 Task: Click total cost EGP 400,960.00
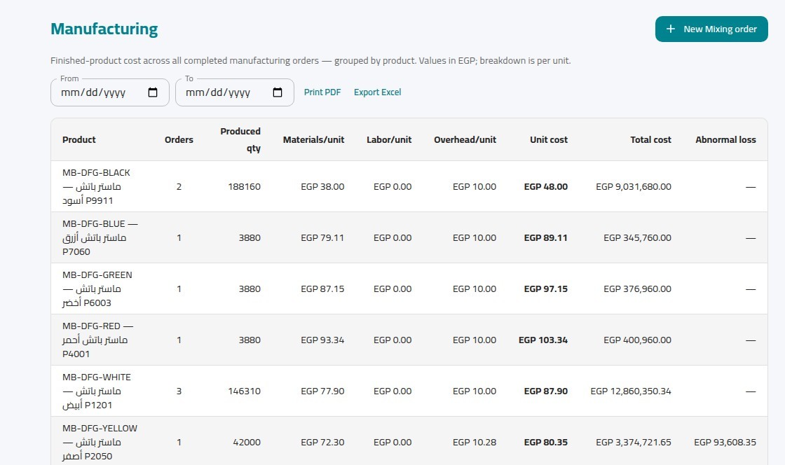pyautogui.click(x=637, y=340)
